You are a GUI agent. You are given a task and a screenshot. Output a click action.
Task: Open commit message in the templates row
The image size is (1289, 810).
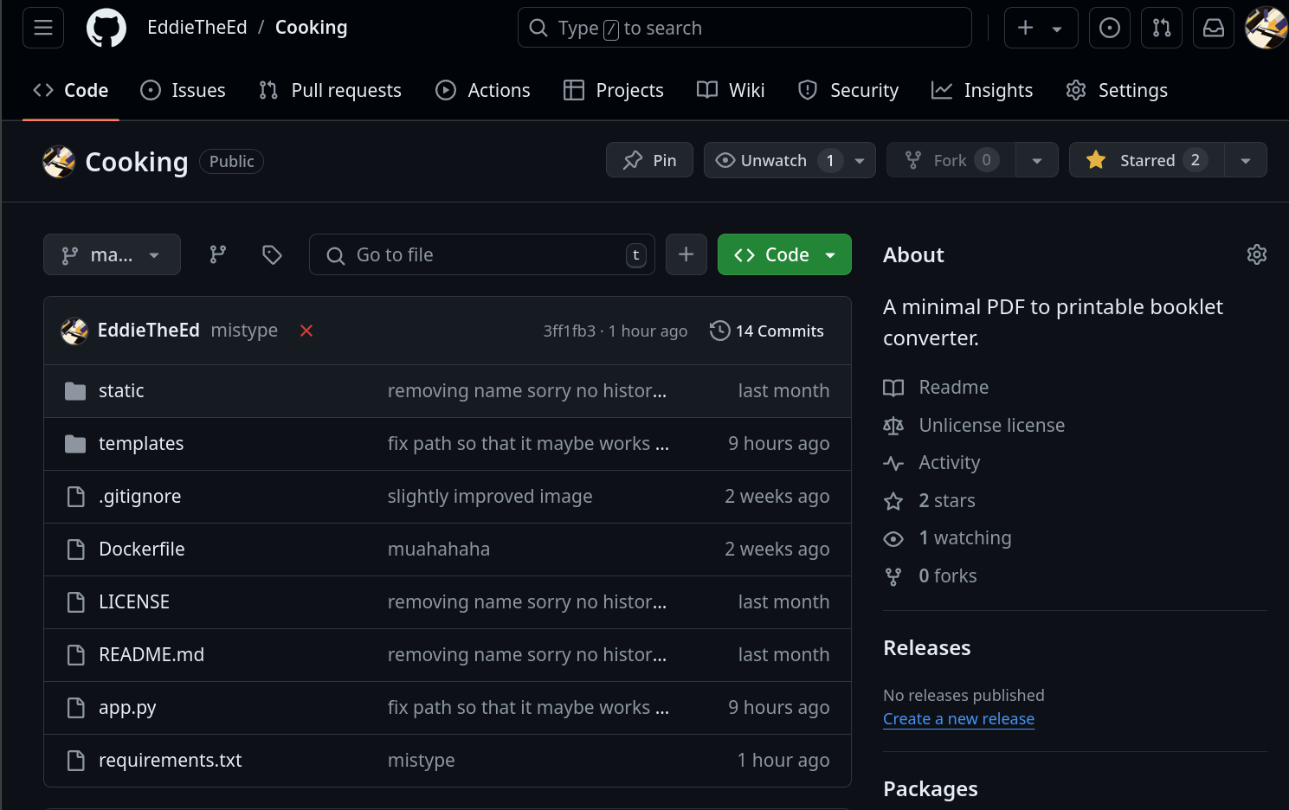coord(528,444)
